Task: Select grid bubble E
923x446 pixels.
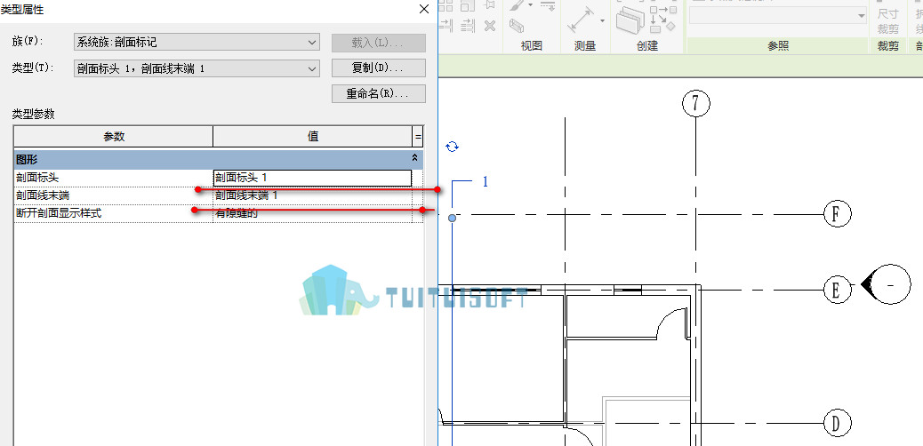Action: tap(837, 290)
